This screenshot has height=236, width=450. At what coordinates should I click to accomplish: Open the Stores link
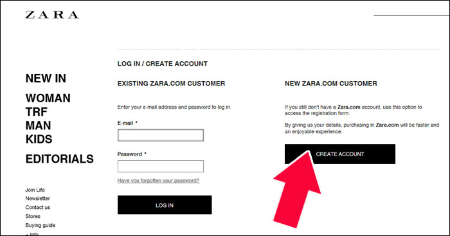(33, 216)
